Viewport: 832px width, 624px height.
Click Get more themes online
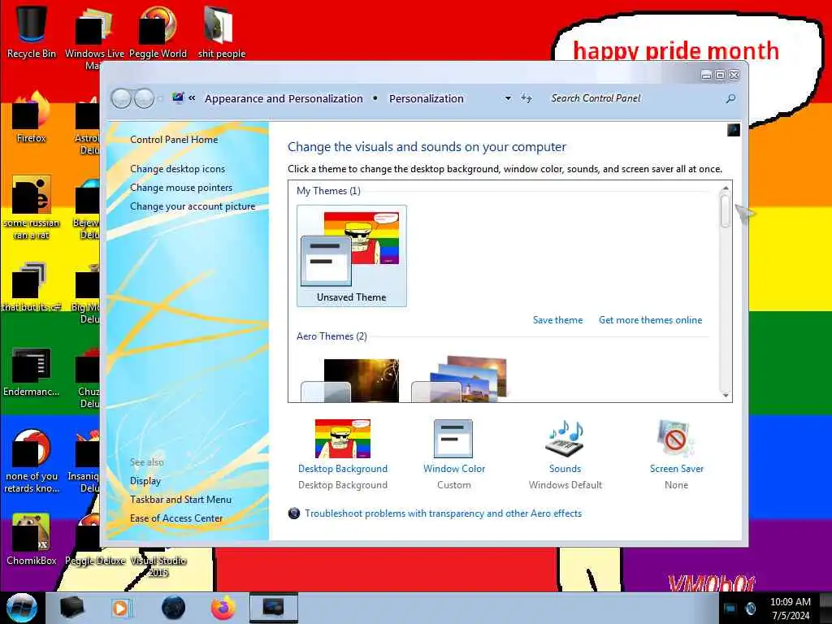[x=651, y=320]
